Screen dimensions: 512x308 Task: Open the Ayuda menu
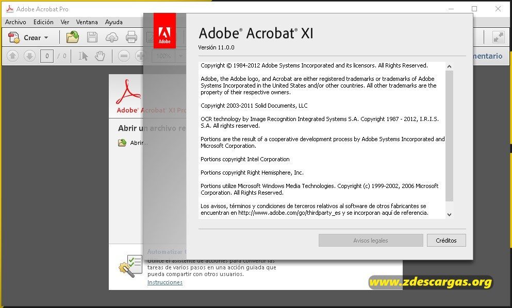click(x=113, y=22)
